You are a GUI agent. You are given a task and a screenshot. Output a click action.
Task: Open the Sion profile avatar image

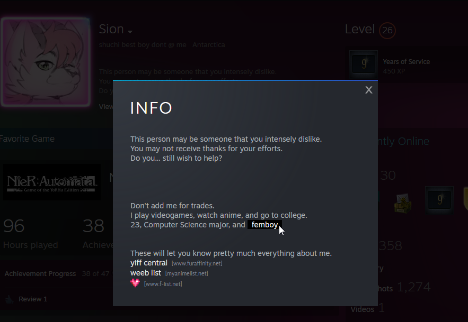click(46, 62)
